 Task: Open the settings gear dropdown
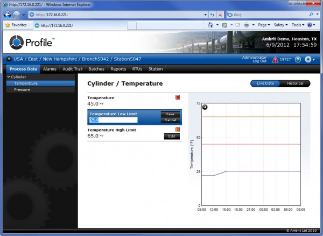(310, 60)
